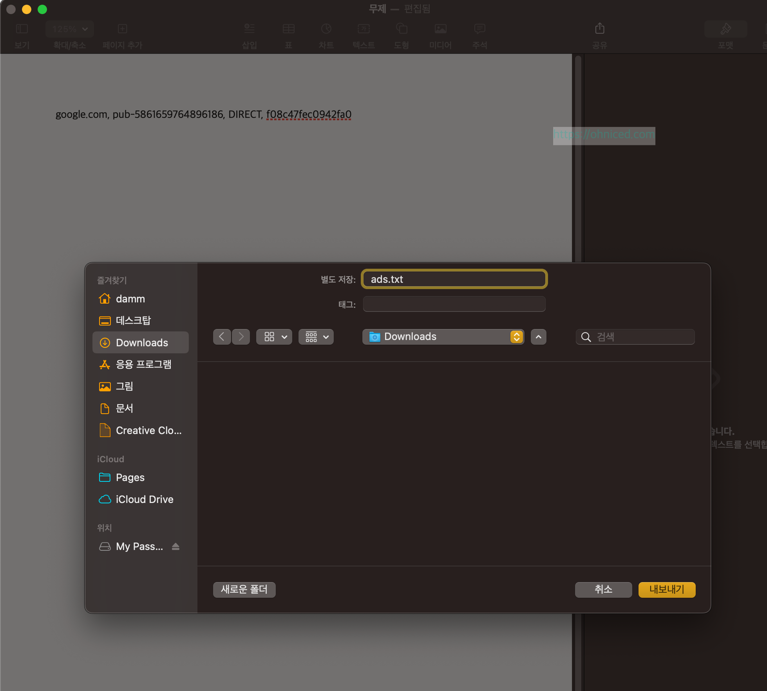Open the grouping options dropdown
This screenshot has height=691, width=767.
click(x=316, y=337)
